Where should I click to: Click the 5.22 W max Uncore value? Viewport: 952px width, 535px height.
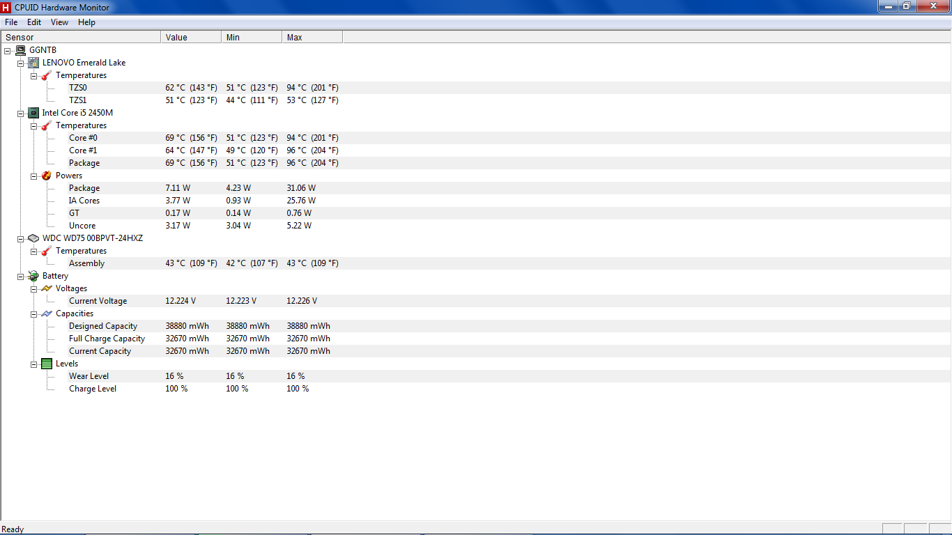click(x=299, y=226)
